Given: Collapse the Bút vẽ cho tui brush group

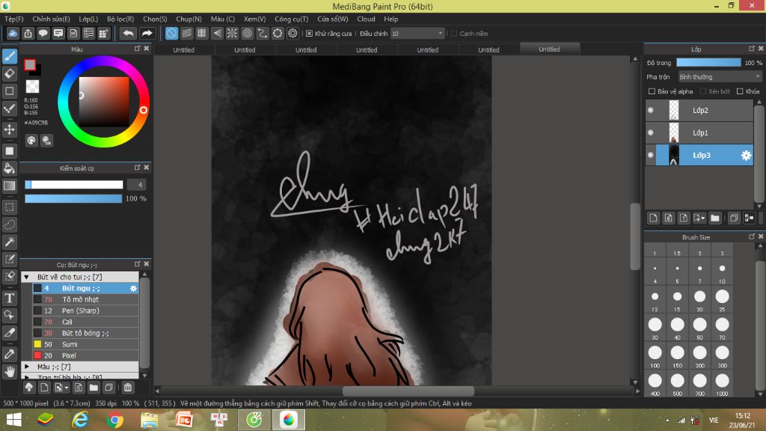Looking at the screenshot, I should pyautogui.click(x=27, y=277).
